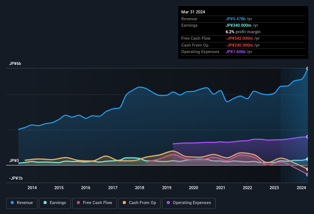Toggle the Free Cash Flow legend button
The height and width of the screenshot is (214, 314).
tap(94, 203)
